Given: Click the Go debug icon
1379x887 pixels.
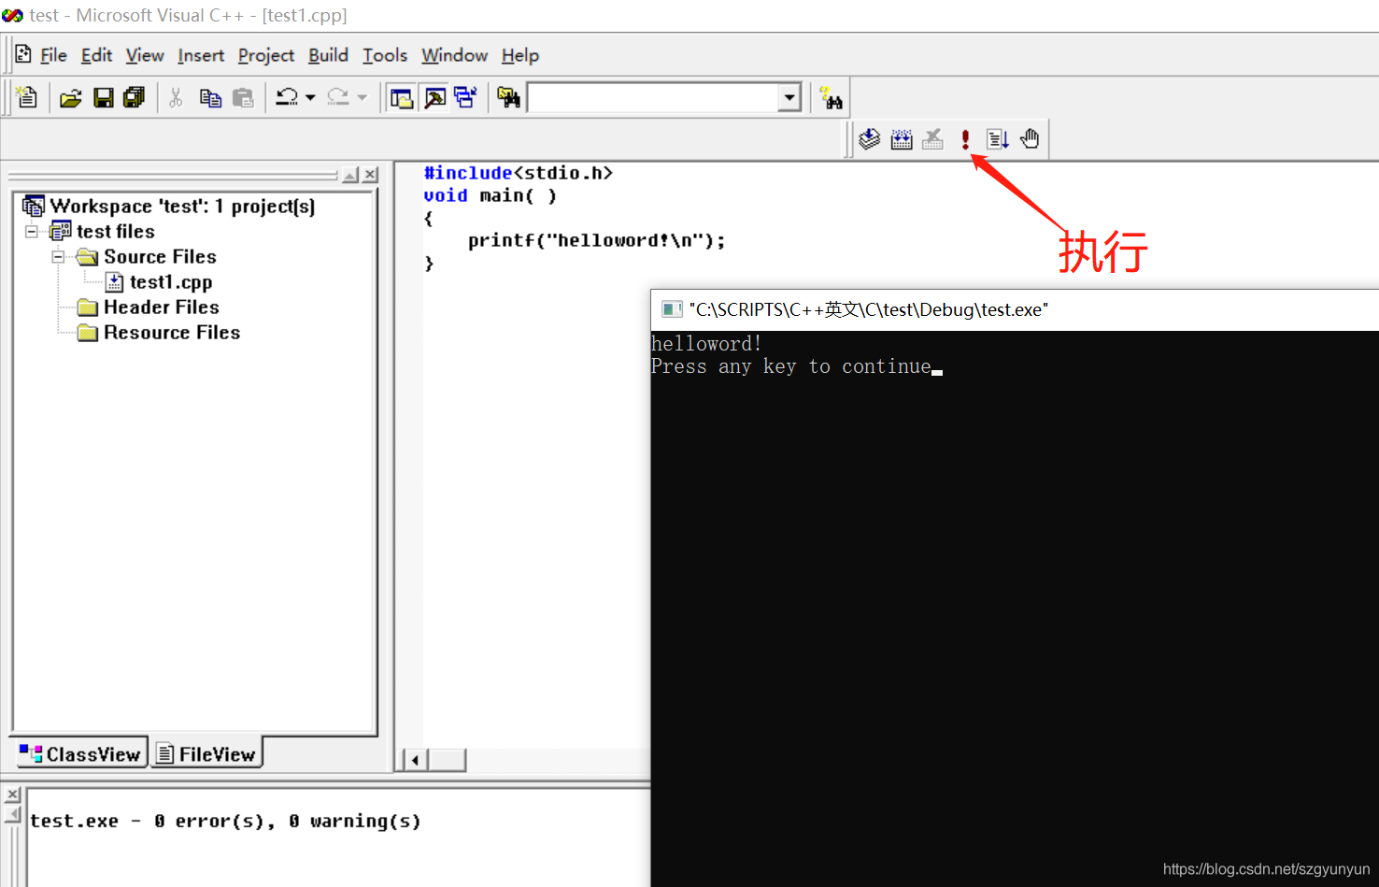Looking at the screenshot, I should (998, 139).
